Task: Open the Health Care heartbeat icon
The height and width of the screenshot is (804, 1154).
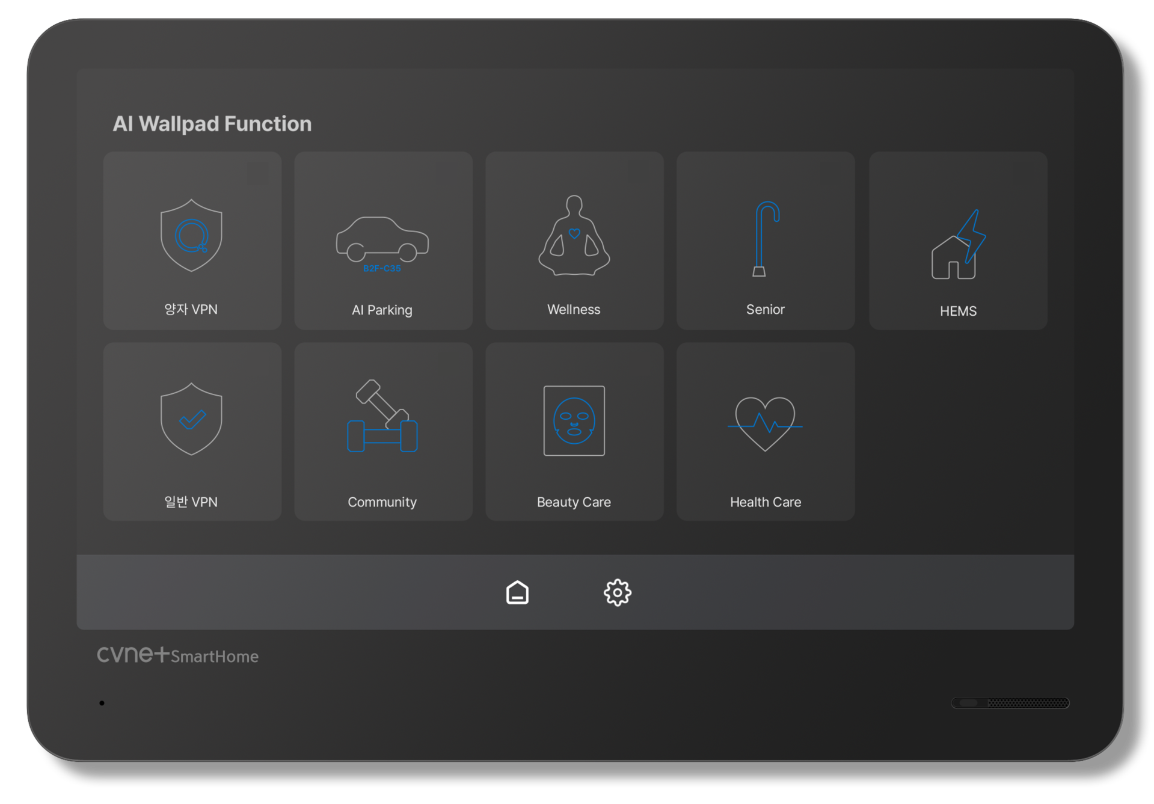Action: click(765, 424)
